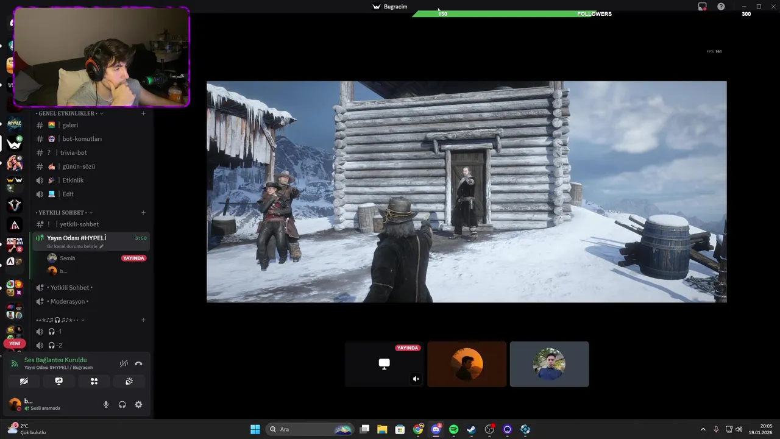Click the Bugracim server title
The image size is (780, 439).
coord(390,7)
